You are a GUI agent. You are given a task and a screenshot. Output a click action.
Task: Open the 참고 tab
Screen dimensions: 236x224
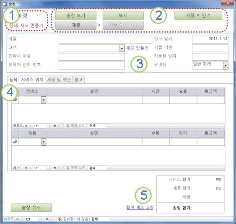click(78, 80)
